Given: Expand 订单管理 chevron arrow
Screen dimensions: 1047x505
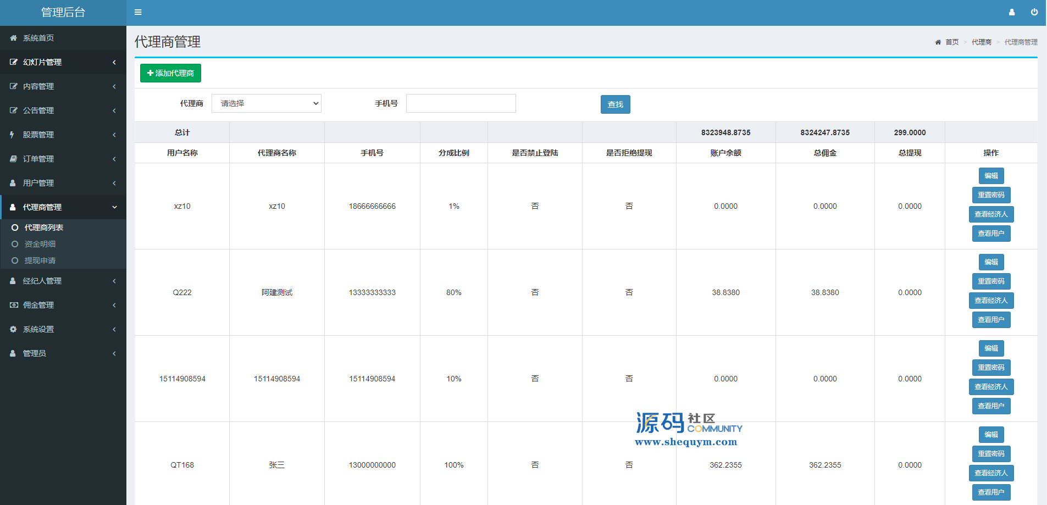Looking at the screenshot, I should 114,159.
